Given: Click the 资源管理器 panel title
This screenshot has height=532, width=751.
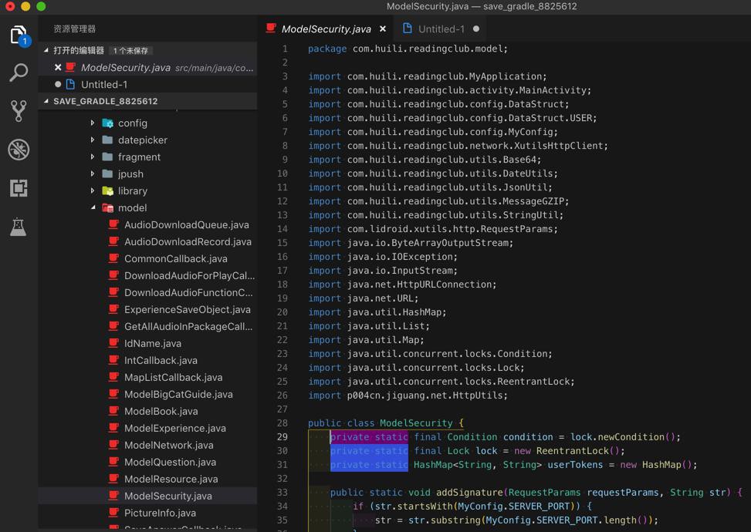Looking at the screenshot, I should tap(75, 29).
